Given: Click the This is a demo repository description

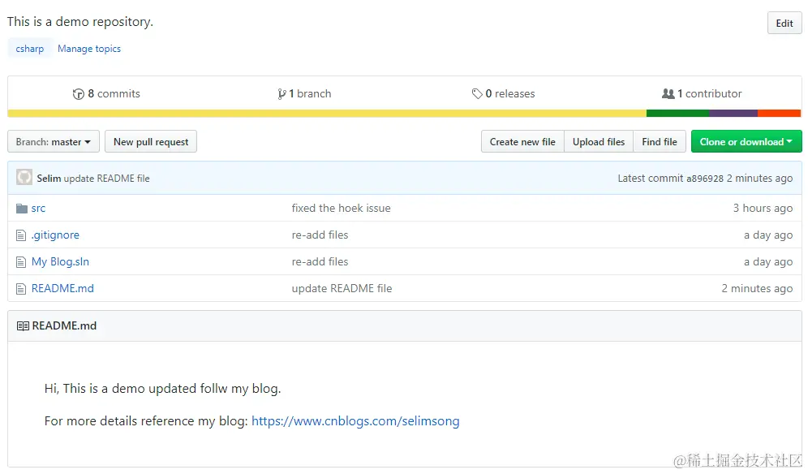Looking at the screenshot, I should (80, 22).
